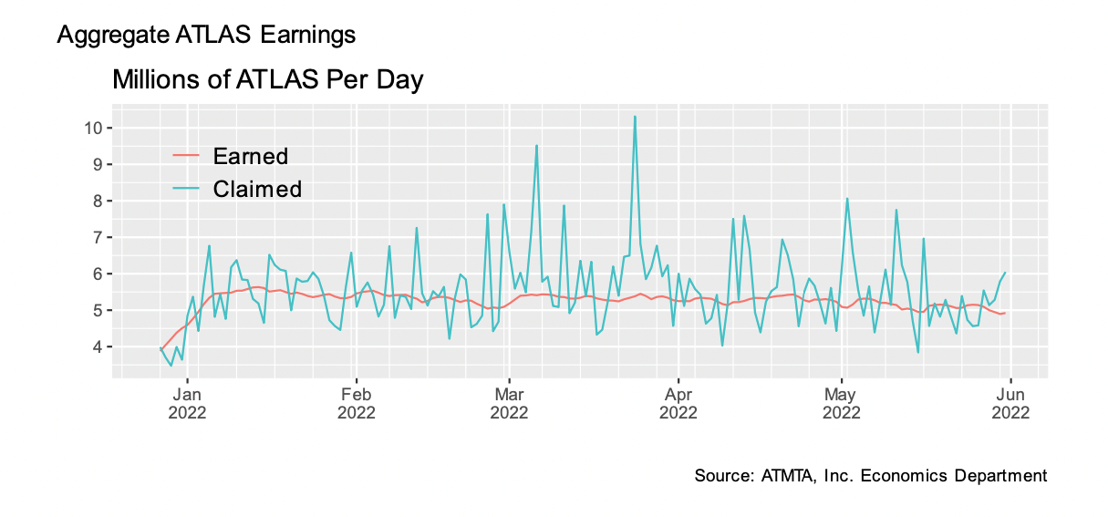The image size is (1108, 517).
Task: Click the Jan 2022 x-axis label
Action: coord(188,403)
